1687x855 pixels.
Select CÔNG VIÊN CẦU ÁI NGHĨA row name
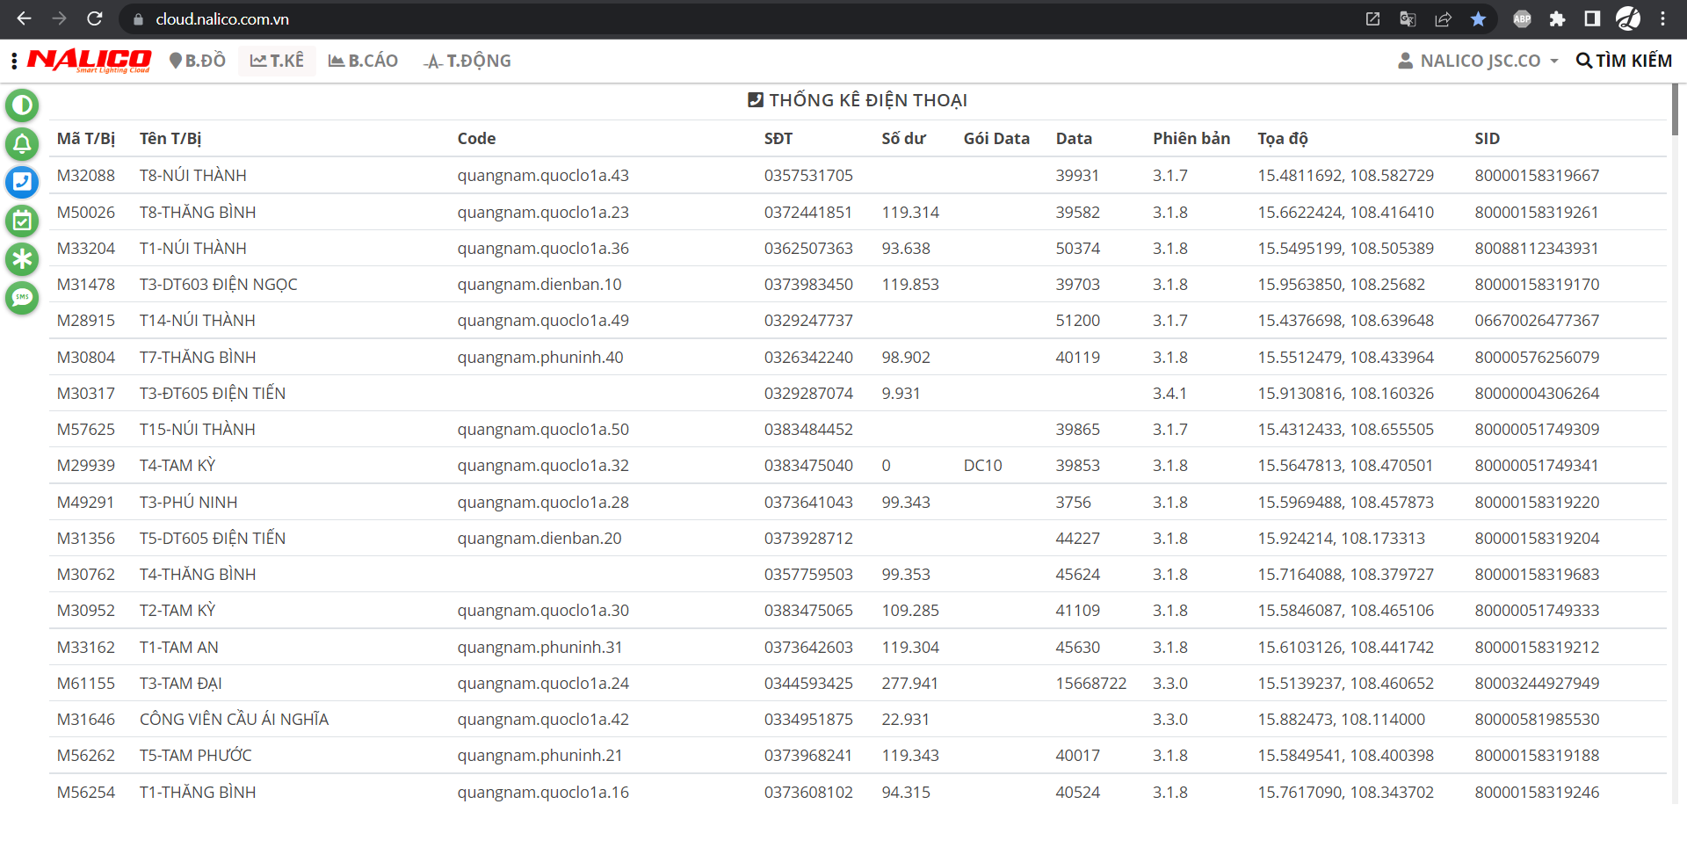[x=235, y=720]
